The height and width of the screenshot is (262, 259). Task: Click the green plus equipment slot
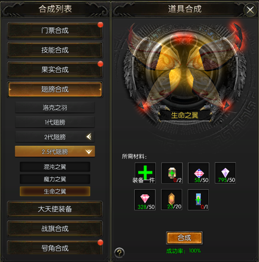(x=145, y=173)
